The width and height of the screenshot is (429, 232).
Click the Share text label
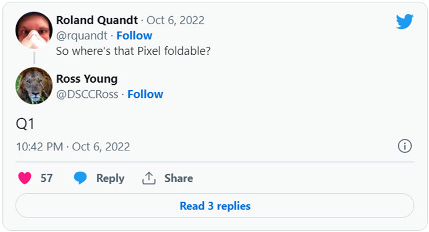pyautogui.click(x=179, y=178)
